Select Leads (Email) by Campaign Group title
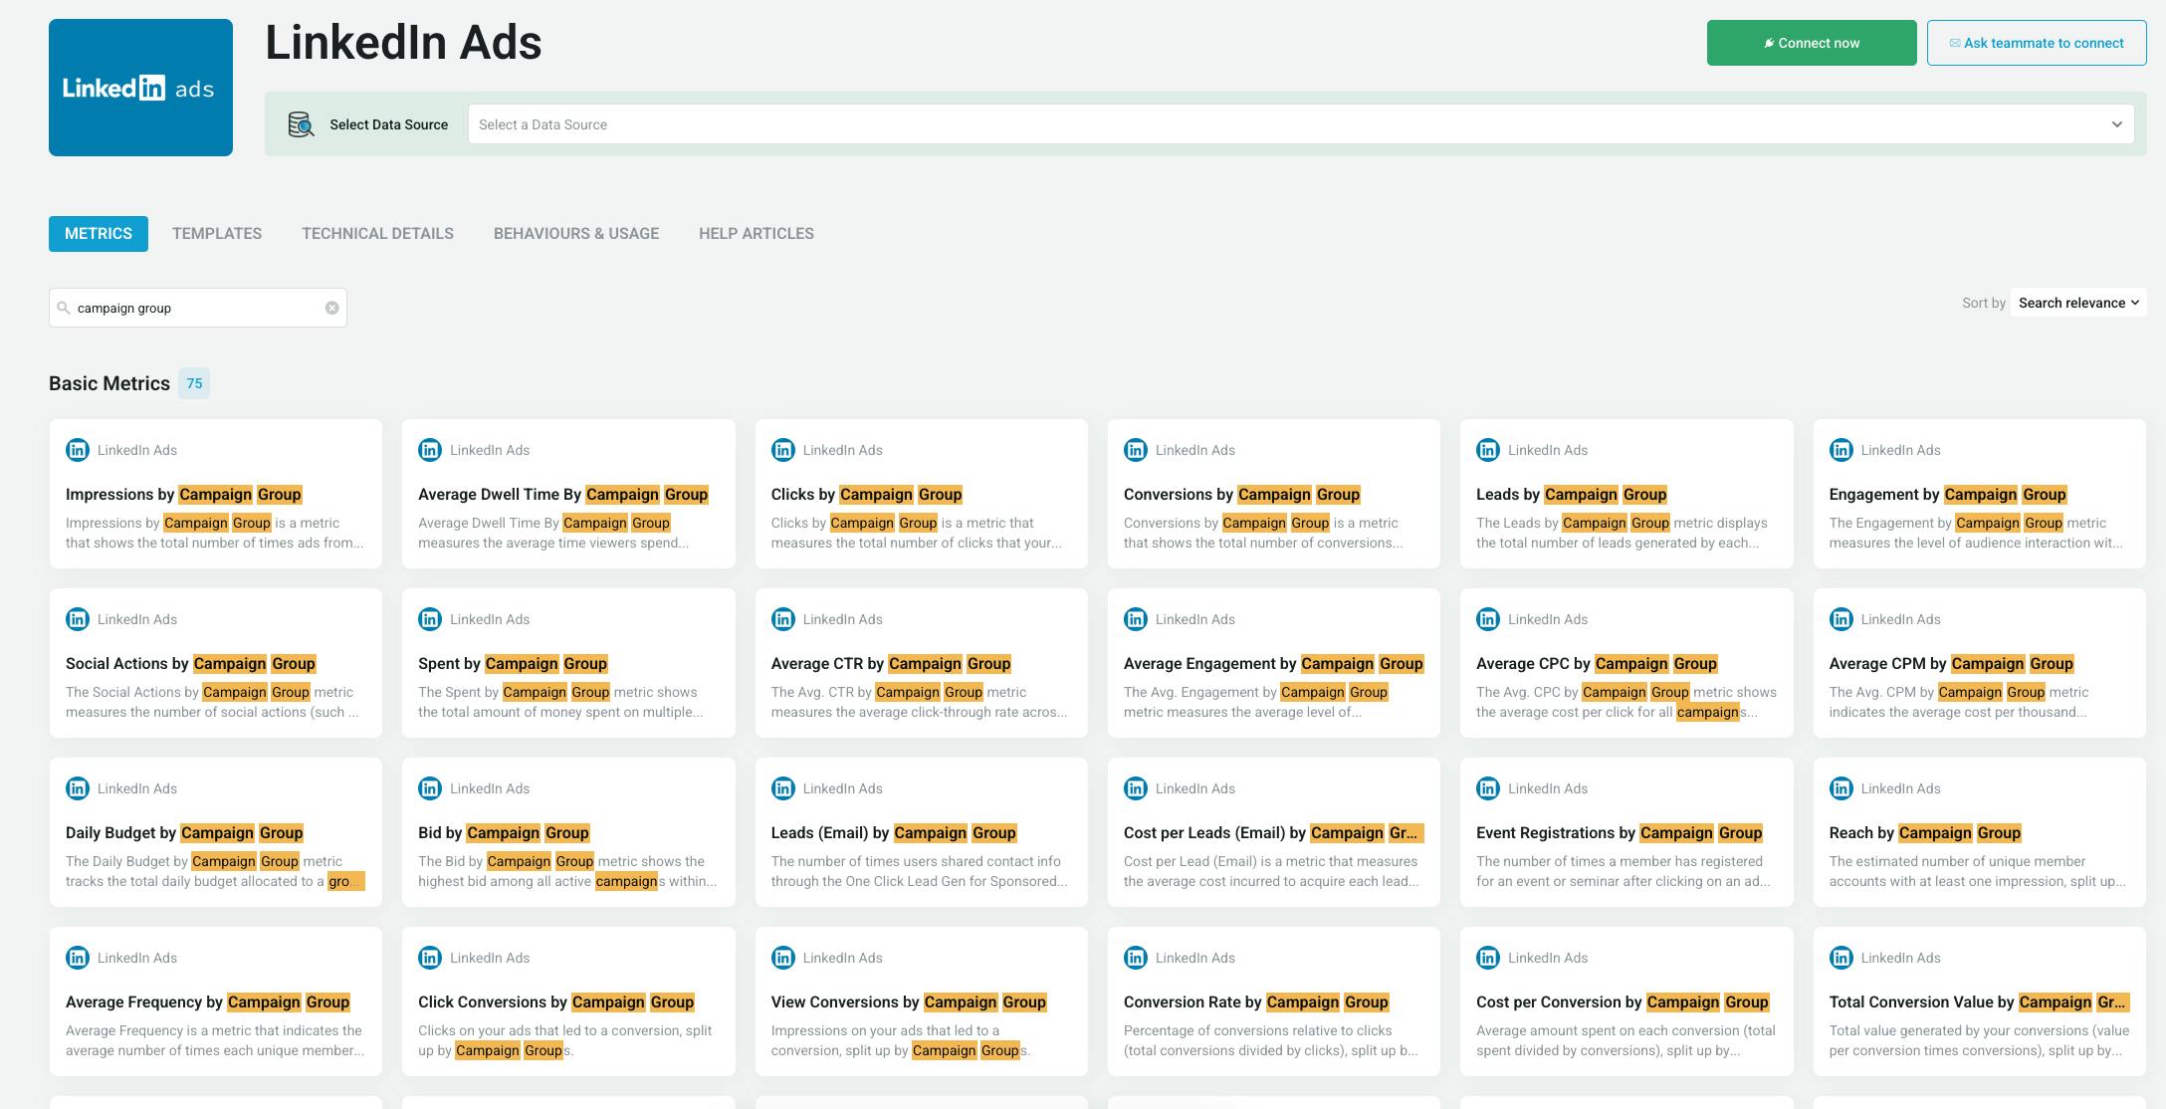 (894, 832)
